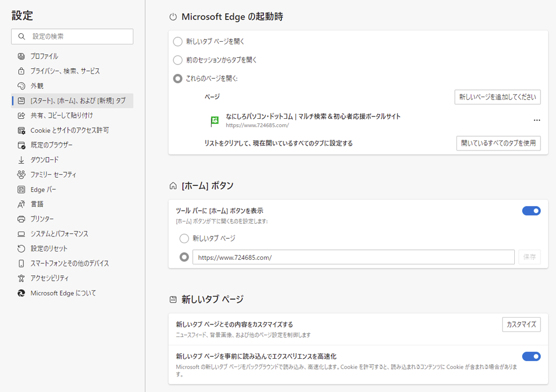
Task: Select the custom URL radio for Home button
Action: tap(184, 257)
